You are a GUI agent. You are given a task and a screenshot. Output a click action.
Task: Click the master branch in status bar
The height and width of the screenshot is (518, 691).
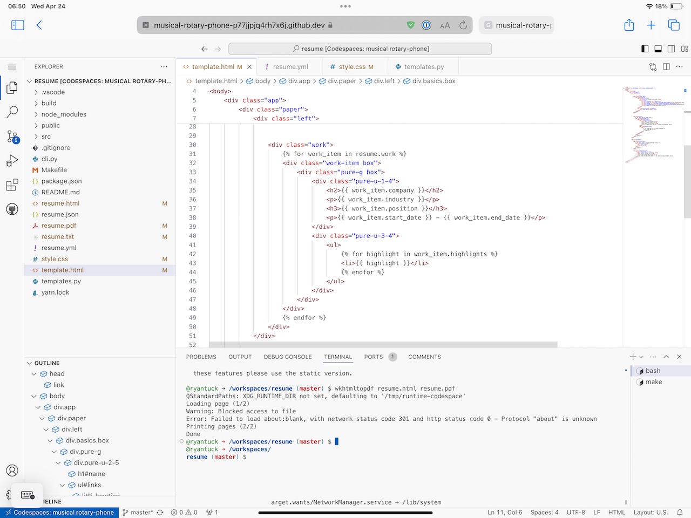coord(138,513)
